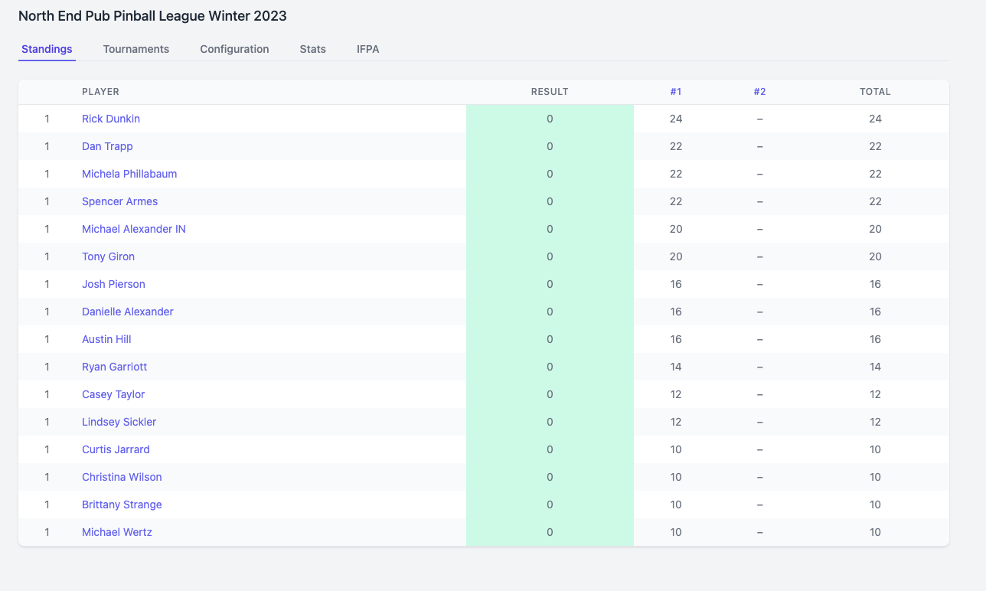The height and width of the screenshot is (591, 986).
Task: Open Michael Alexander IN profile
Action: pyautogui.click(x=134, y=229)
